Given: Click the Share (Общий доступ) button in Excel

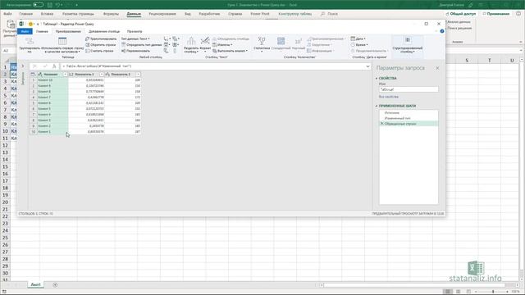Looking at the screenshot, I should (x=461, y=14).
